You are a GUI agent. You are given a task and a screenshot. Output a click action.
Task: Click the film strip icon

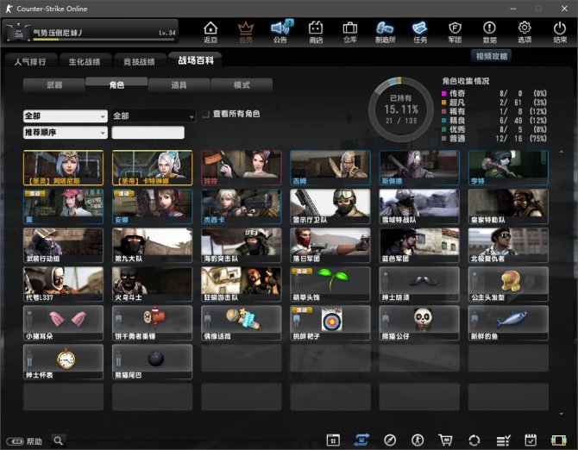click(558, 441)
